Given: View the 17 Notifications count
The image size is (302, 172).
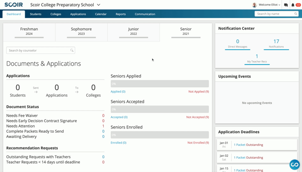Looking at the screenshot, I should pyautogui.click(x=276, y=43).
